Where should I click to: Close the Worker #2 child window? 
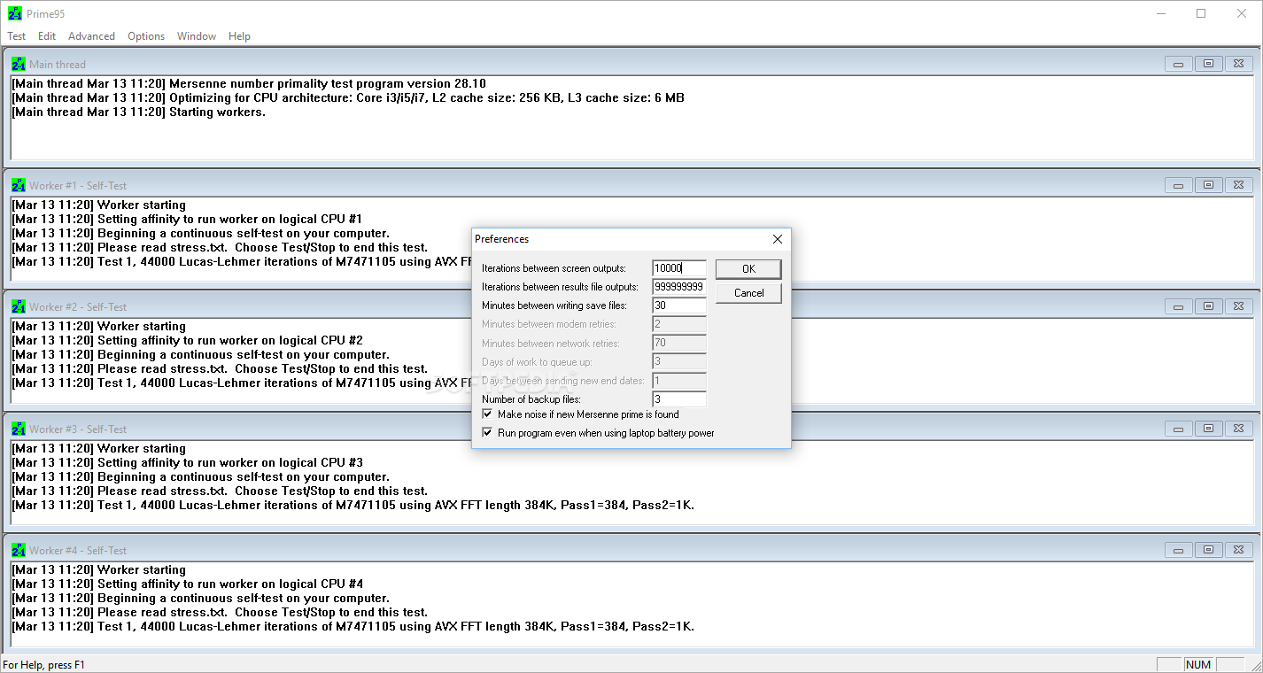tap(1239, 306)
